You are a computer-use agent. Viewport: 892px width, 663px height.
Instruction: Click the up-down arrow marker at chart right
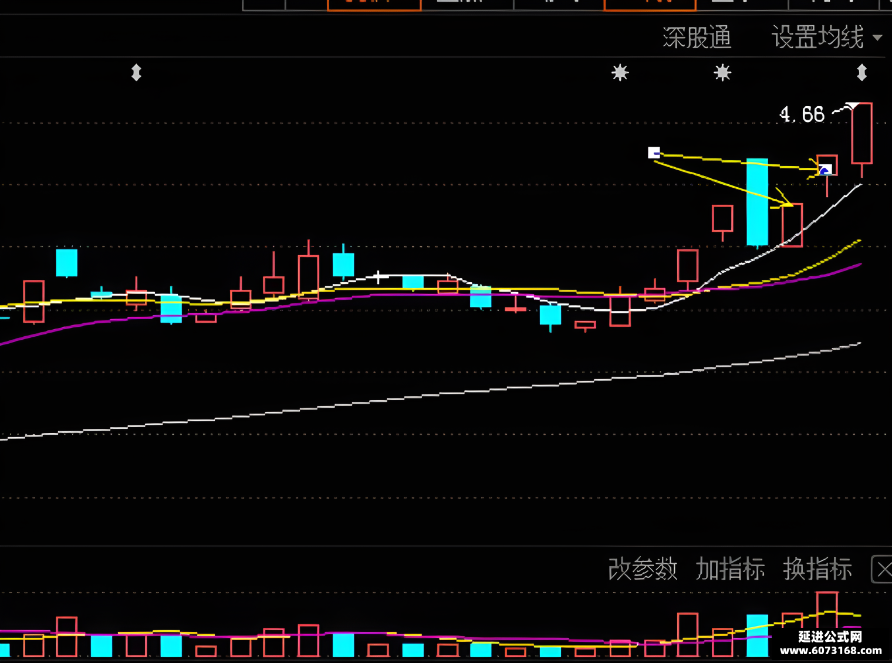coord(861,73)
